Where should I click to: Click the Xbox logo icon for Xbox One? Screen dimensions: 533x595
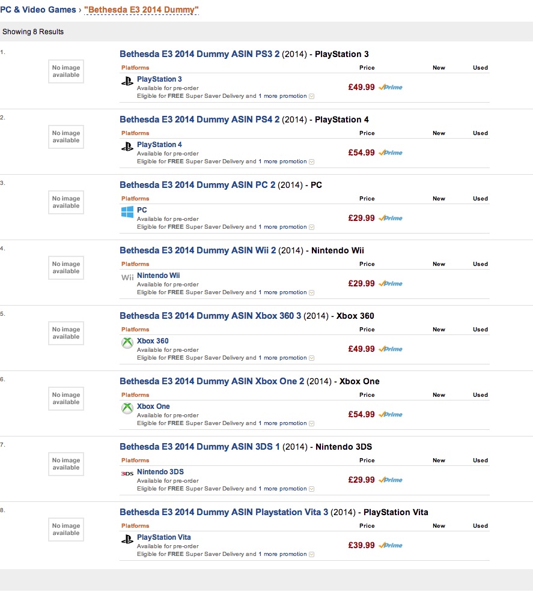pos(127,408)
